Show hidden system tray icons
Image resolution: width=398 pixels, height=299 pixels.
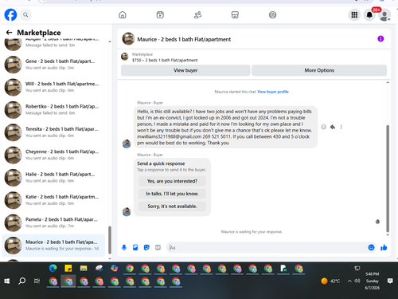(x=349, y=281)
